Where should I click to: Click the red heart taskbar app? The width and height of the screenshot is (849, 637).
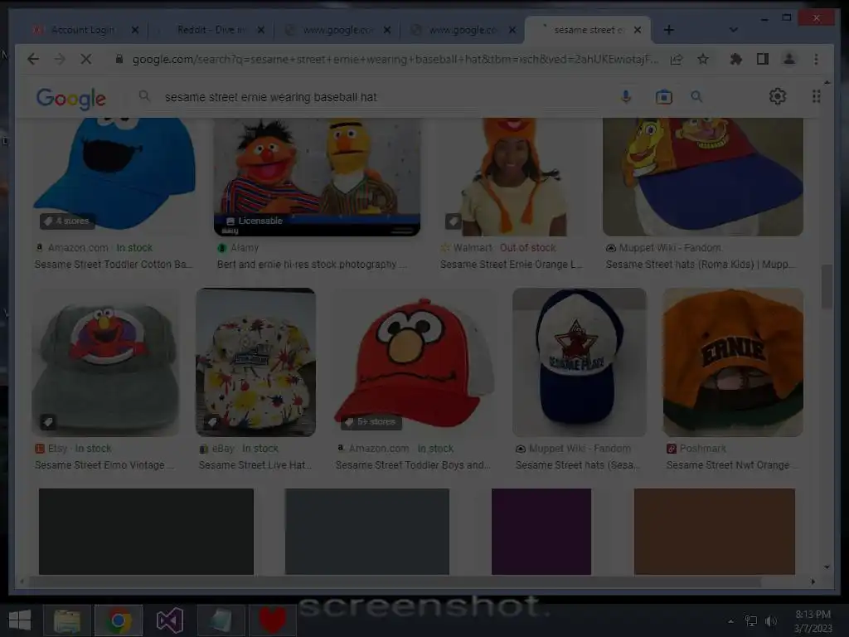[x=272, y=620]
